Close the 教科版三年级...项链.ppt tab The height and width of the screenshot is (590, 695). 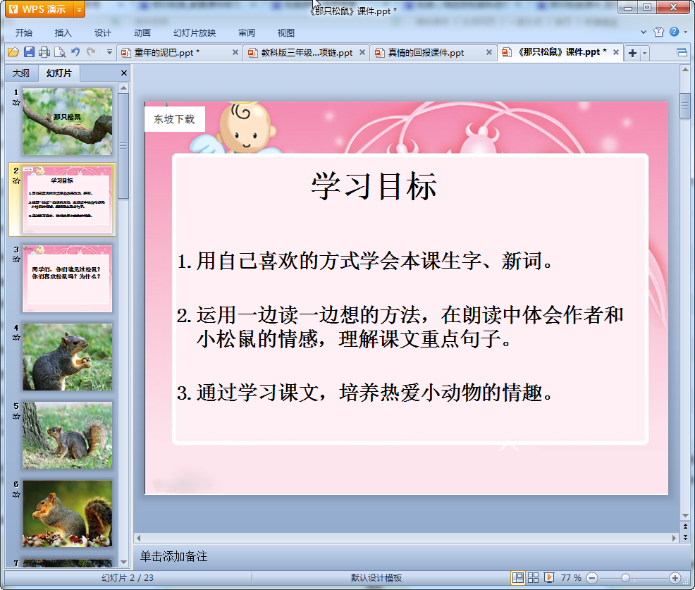[362, 52]
